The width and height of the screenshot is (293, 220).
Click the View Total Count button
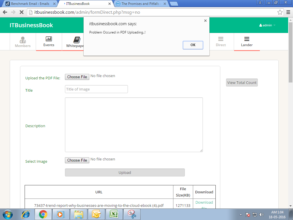[x=242, y=82]
